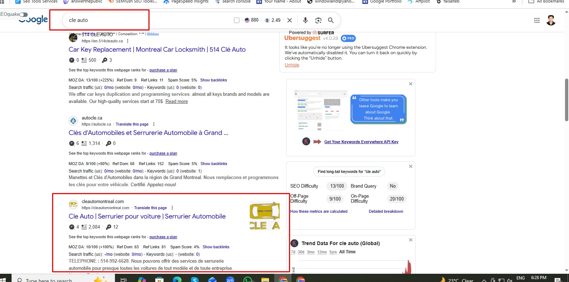Click "purchase a plan" under the 514 Clé Auto result
Screen dimensions: 569x282
pyautogui.click(x=163, y=70)
